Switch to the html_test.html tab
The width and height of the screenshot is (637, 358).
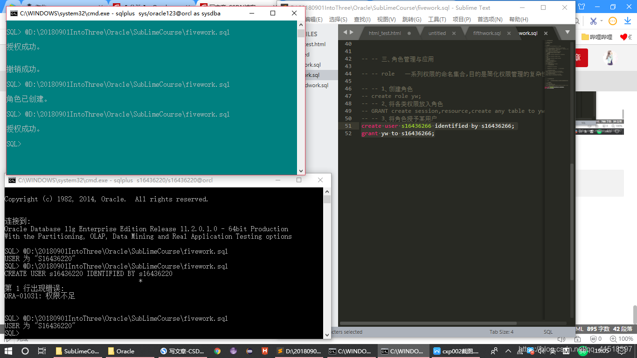click(x=384, y=33)
